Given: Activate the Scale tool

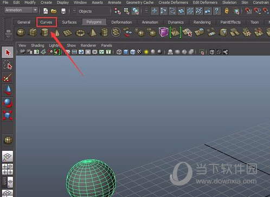Looking at the screenshot, I should click(x=8, y=116).
